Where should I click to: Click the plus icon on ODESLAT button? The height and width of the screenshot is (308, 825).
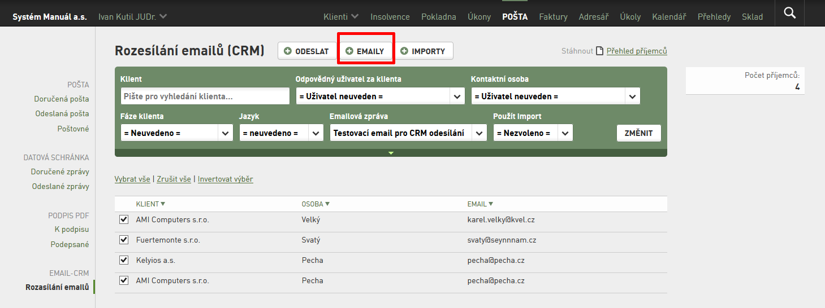288,51
